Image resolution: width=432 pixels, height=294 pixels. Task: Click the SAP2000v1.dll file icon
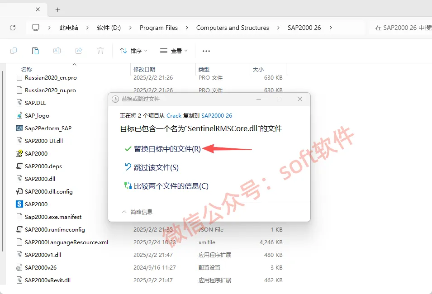click(19, 255)
